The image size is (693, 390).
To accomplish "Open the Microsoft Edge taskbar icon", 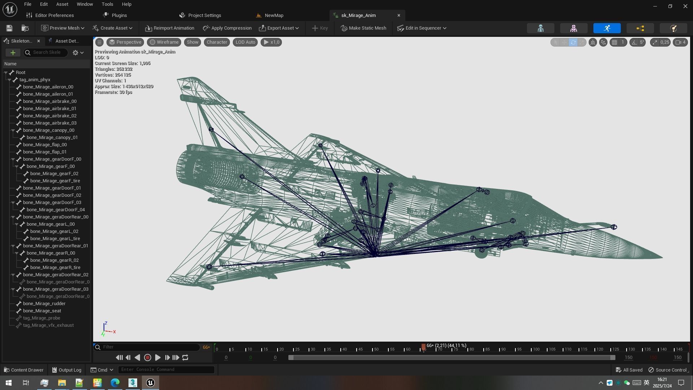I will click(x=115, y=383).
